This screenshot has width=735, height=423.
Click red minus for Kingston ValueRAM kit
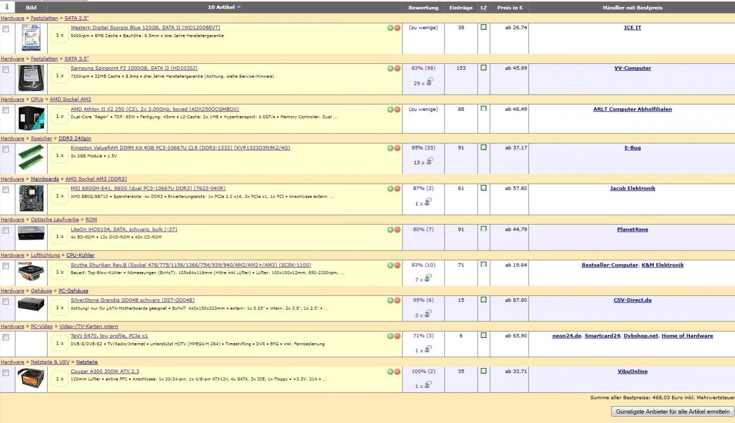pos(397,148)
